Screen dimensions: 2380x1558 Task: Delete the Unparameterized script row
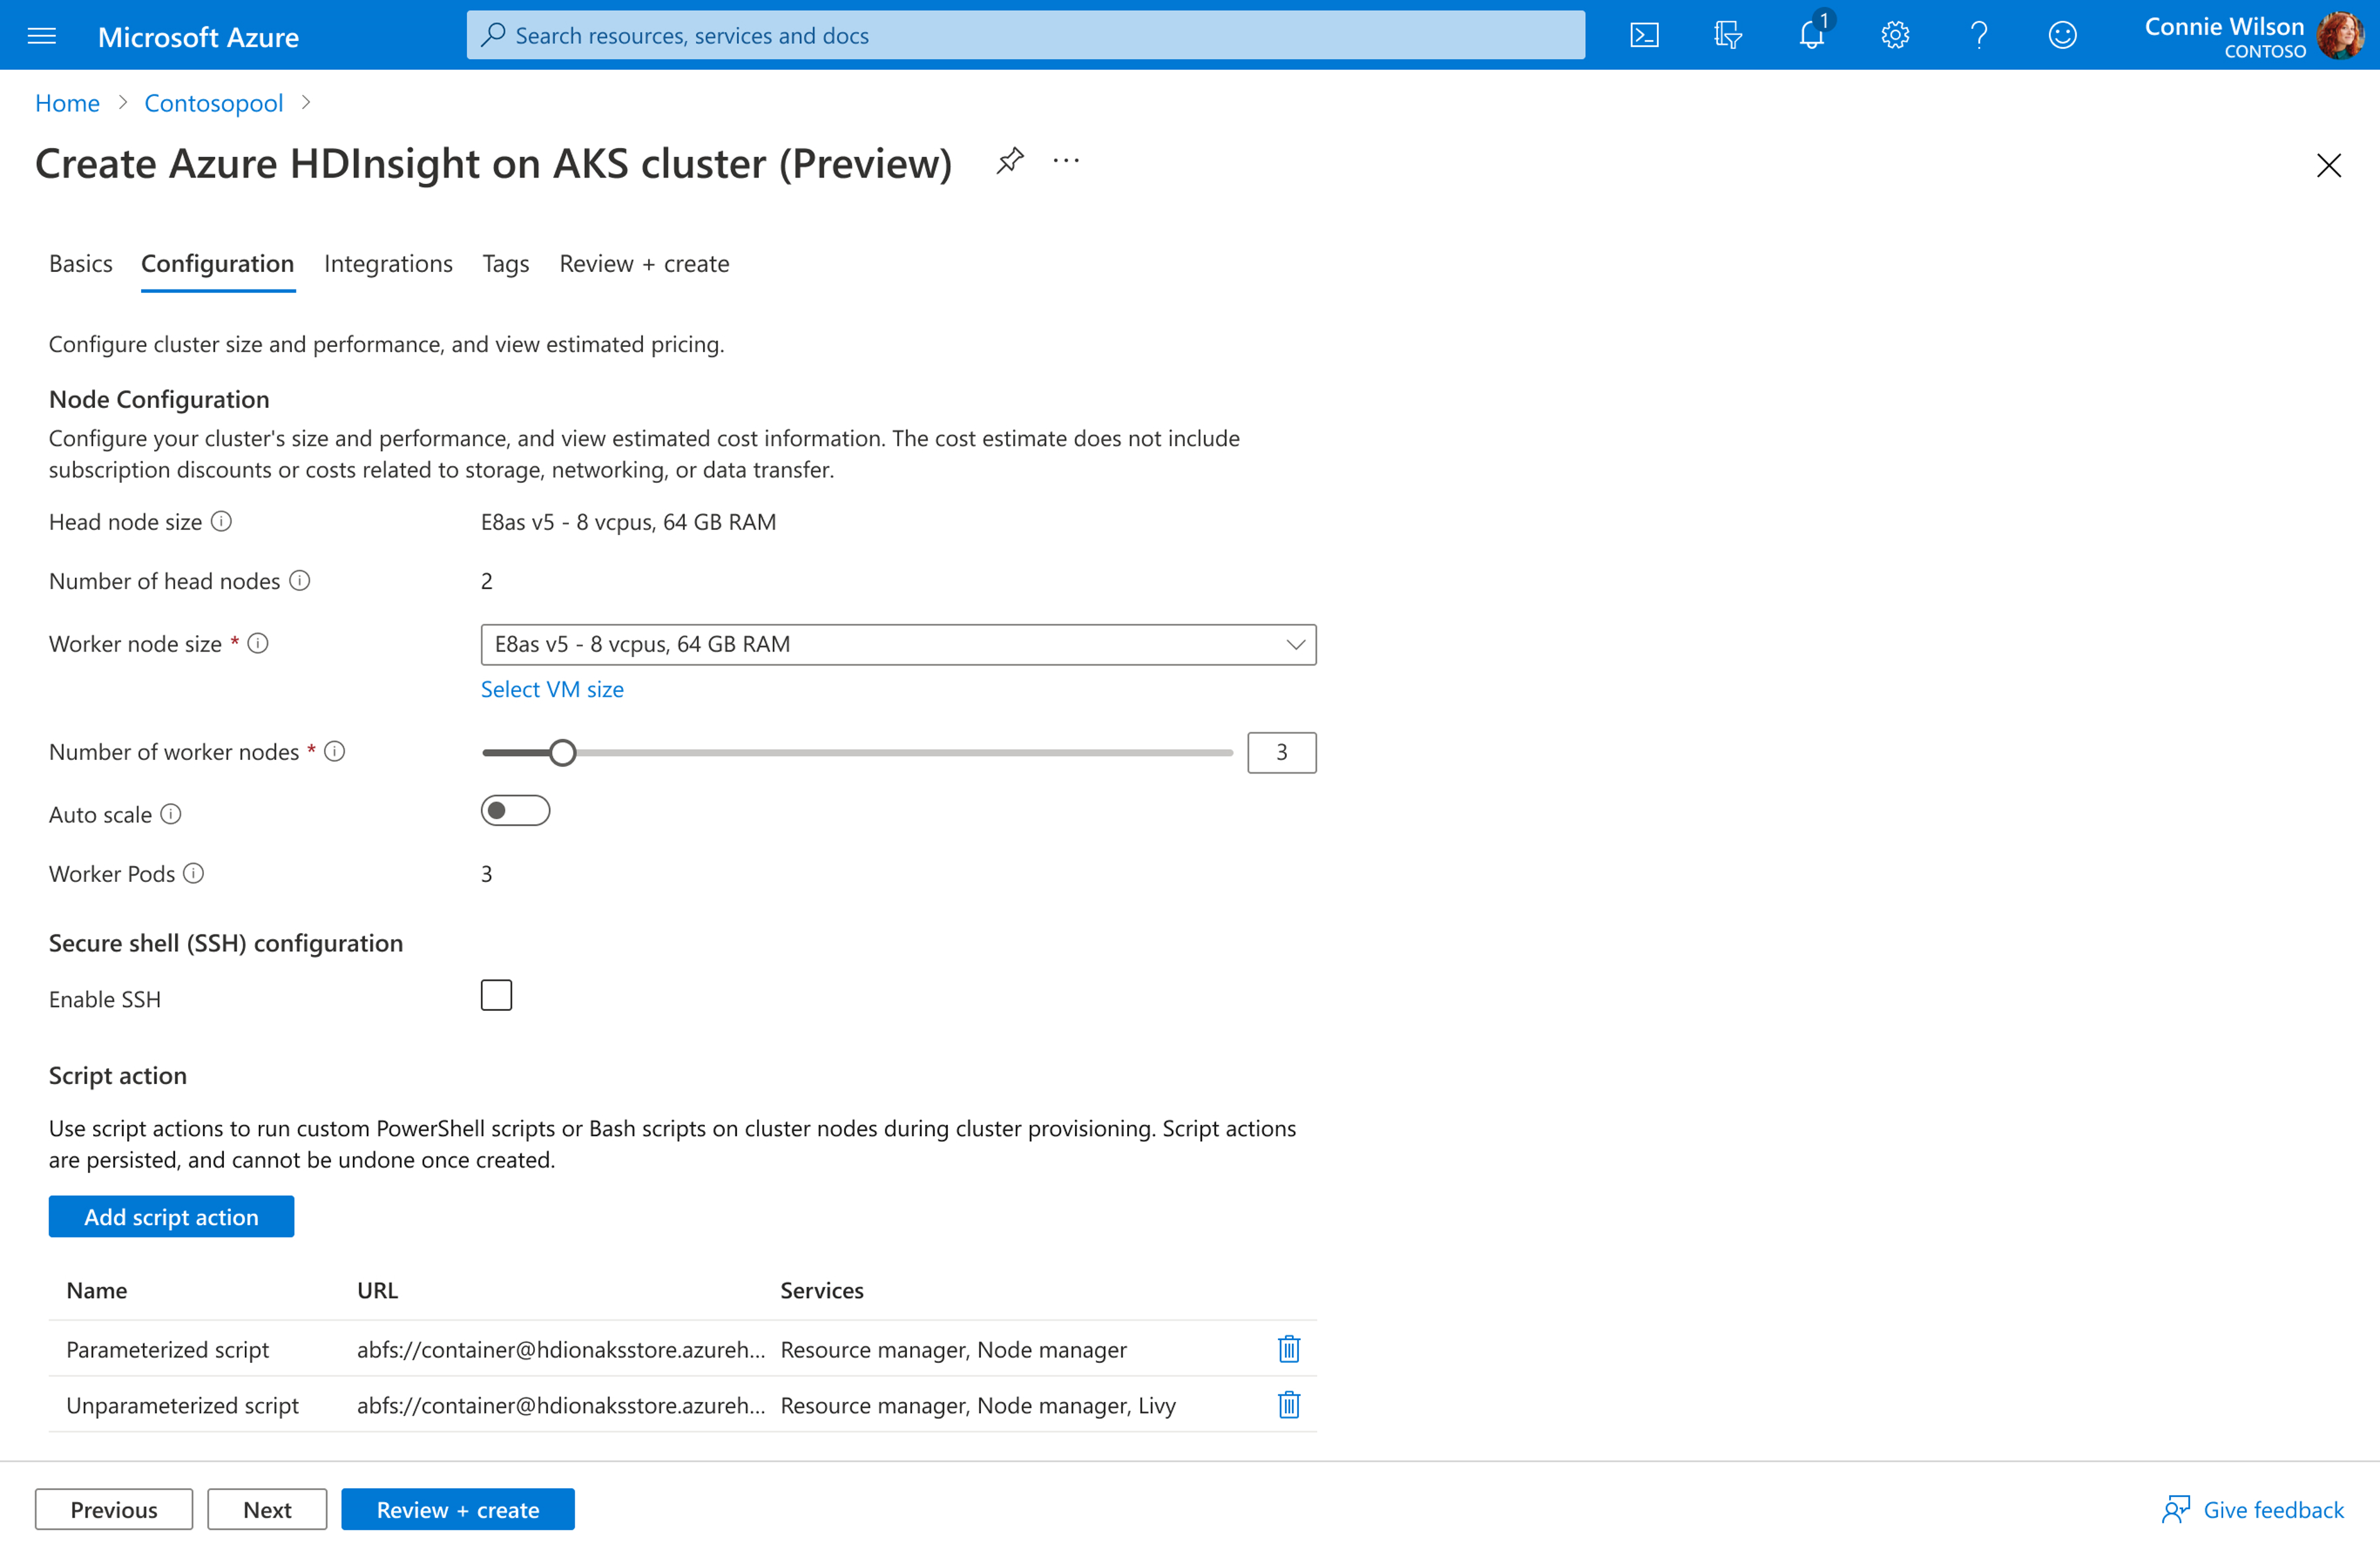pyautogui.click(x=1288, y=1405)
